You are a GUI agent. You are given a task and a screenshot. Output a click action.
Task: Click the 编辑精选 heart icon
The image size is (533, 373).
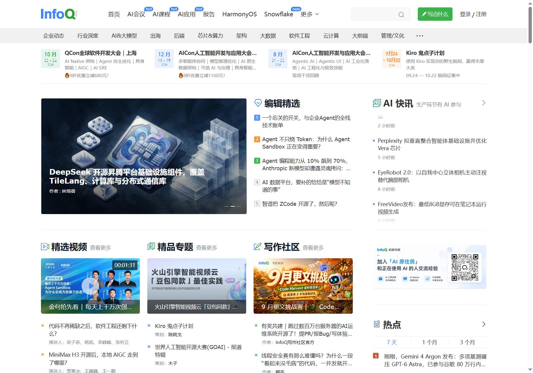pyautogui.click(x=258, y=103)
